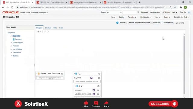Open the Global Level Functions gear menu

pos(62,74)
